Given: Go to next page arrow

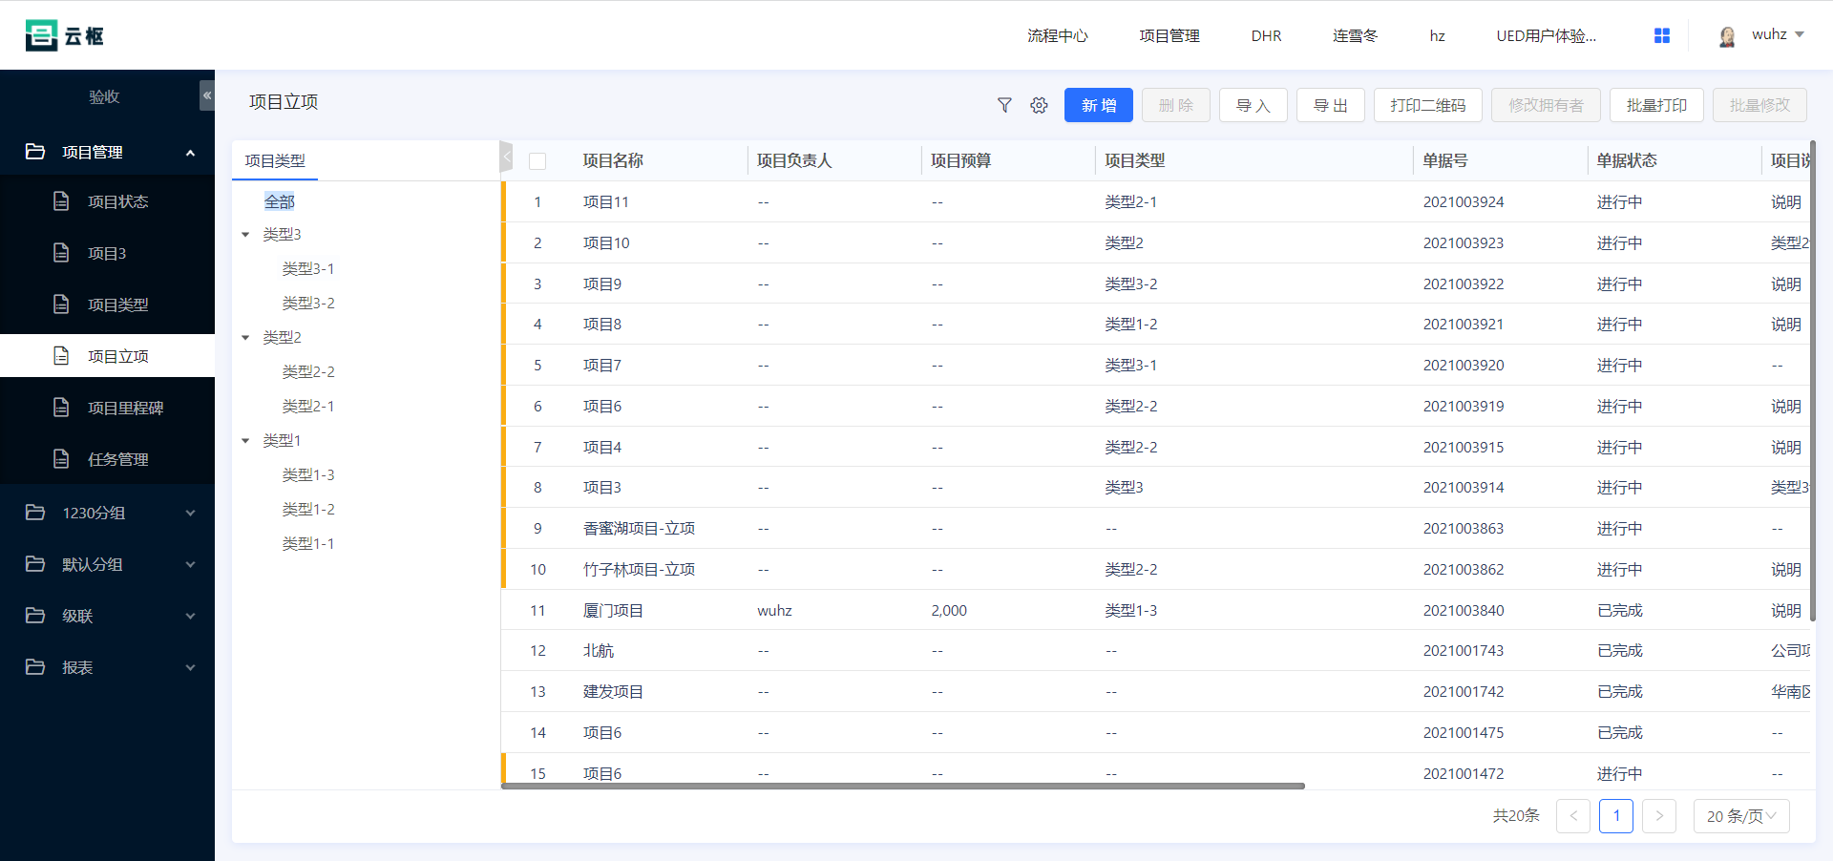Looking at the screenshot, I should (x=1659, y=816).
